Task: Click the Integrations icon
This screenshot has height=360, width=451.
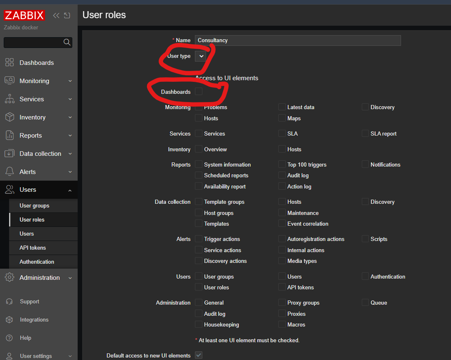Action: tap(9, 320)
